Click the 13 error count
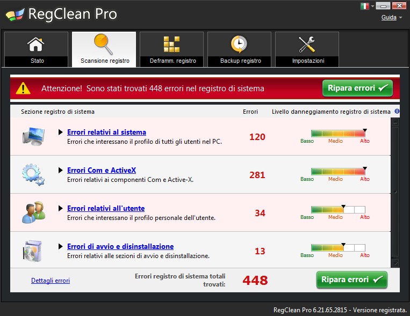The width and height of the screenshot is (410, 316). [260, 251]
